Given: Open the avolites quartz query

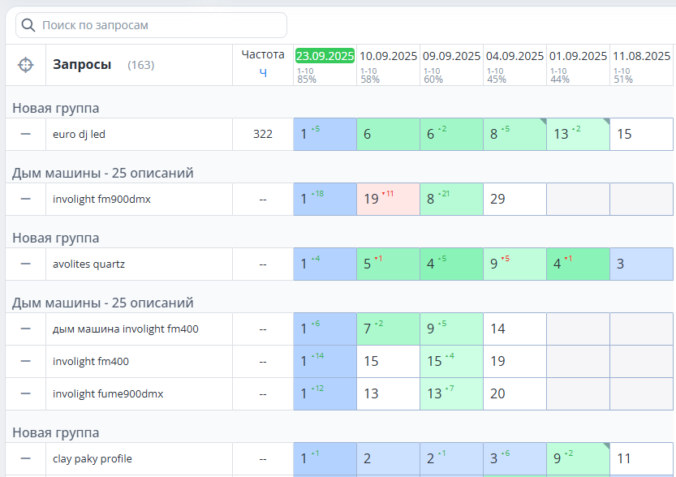Looking at the screenshot, I should (x=88, y=264).
